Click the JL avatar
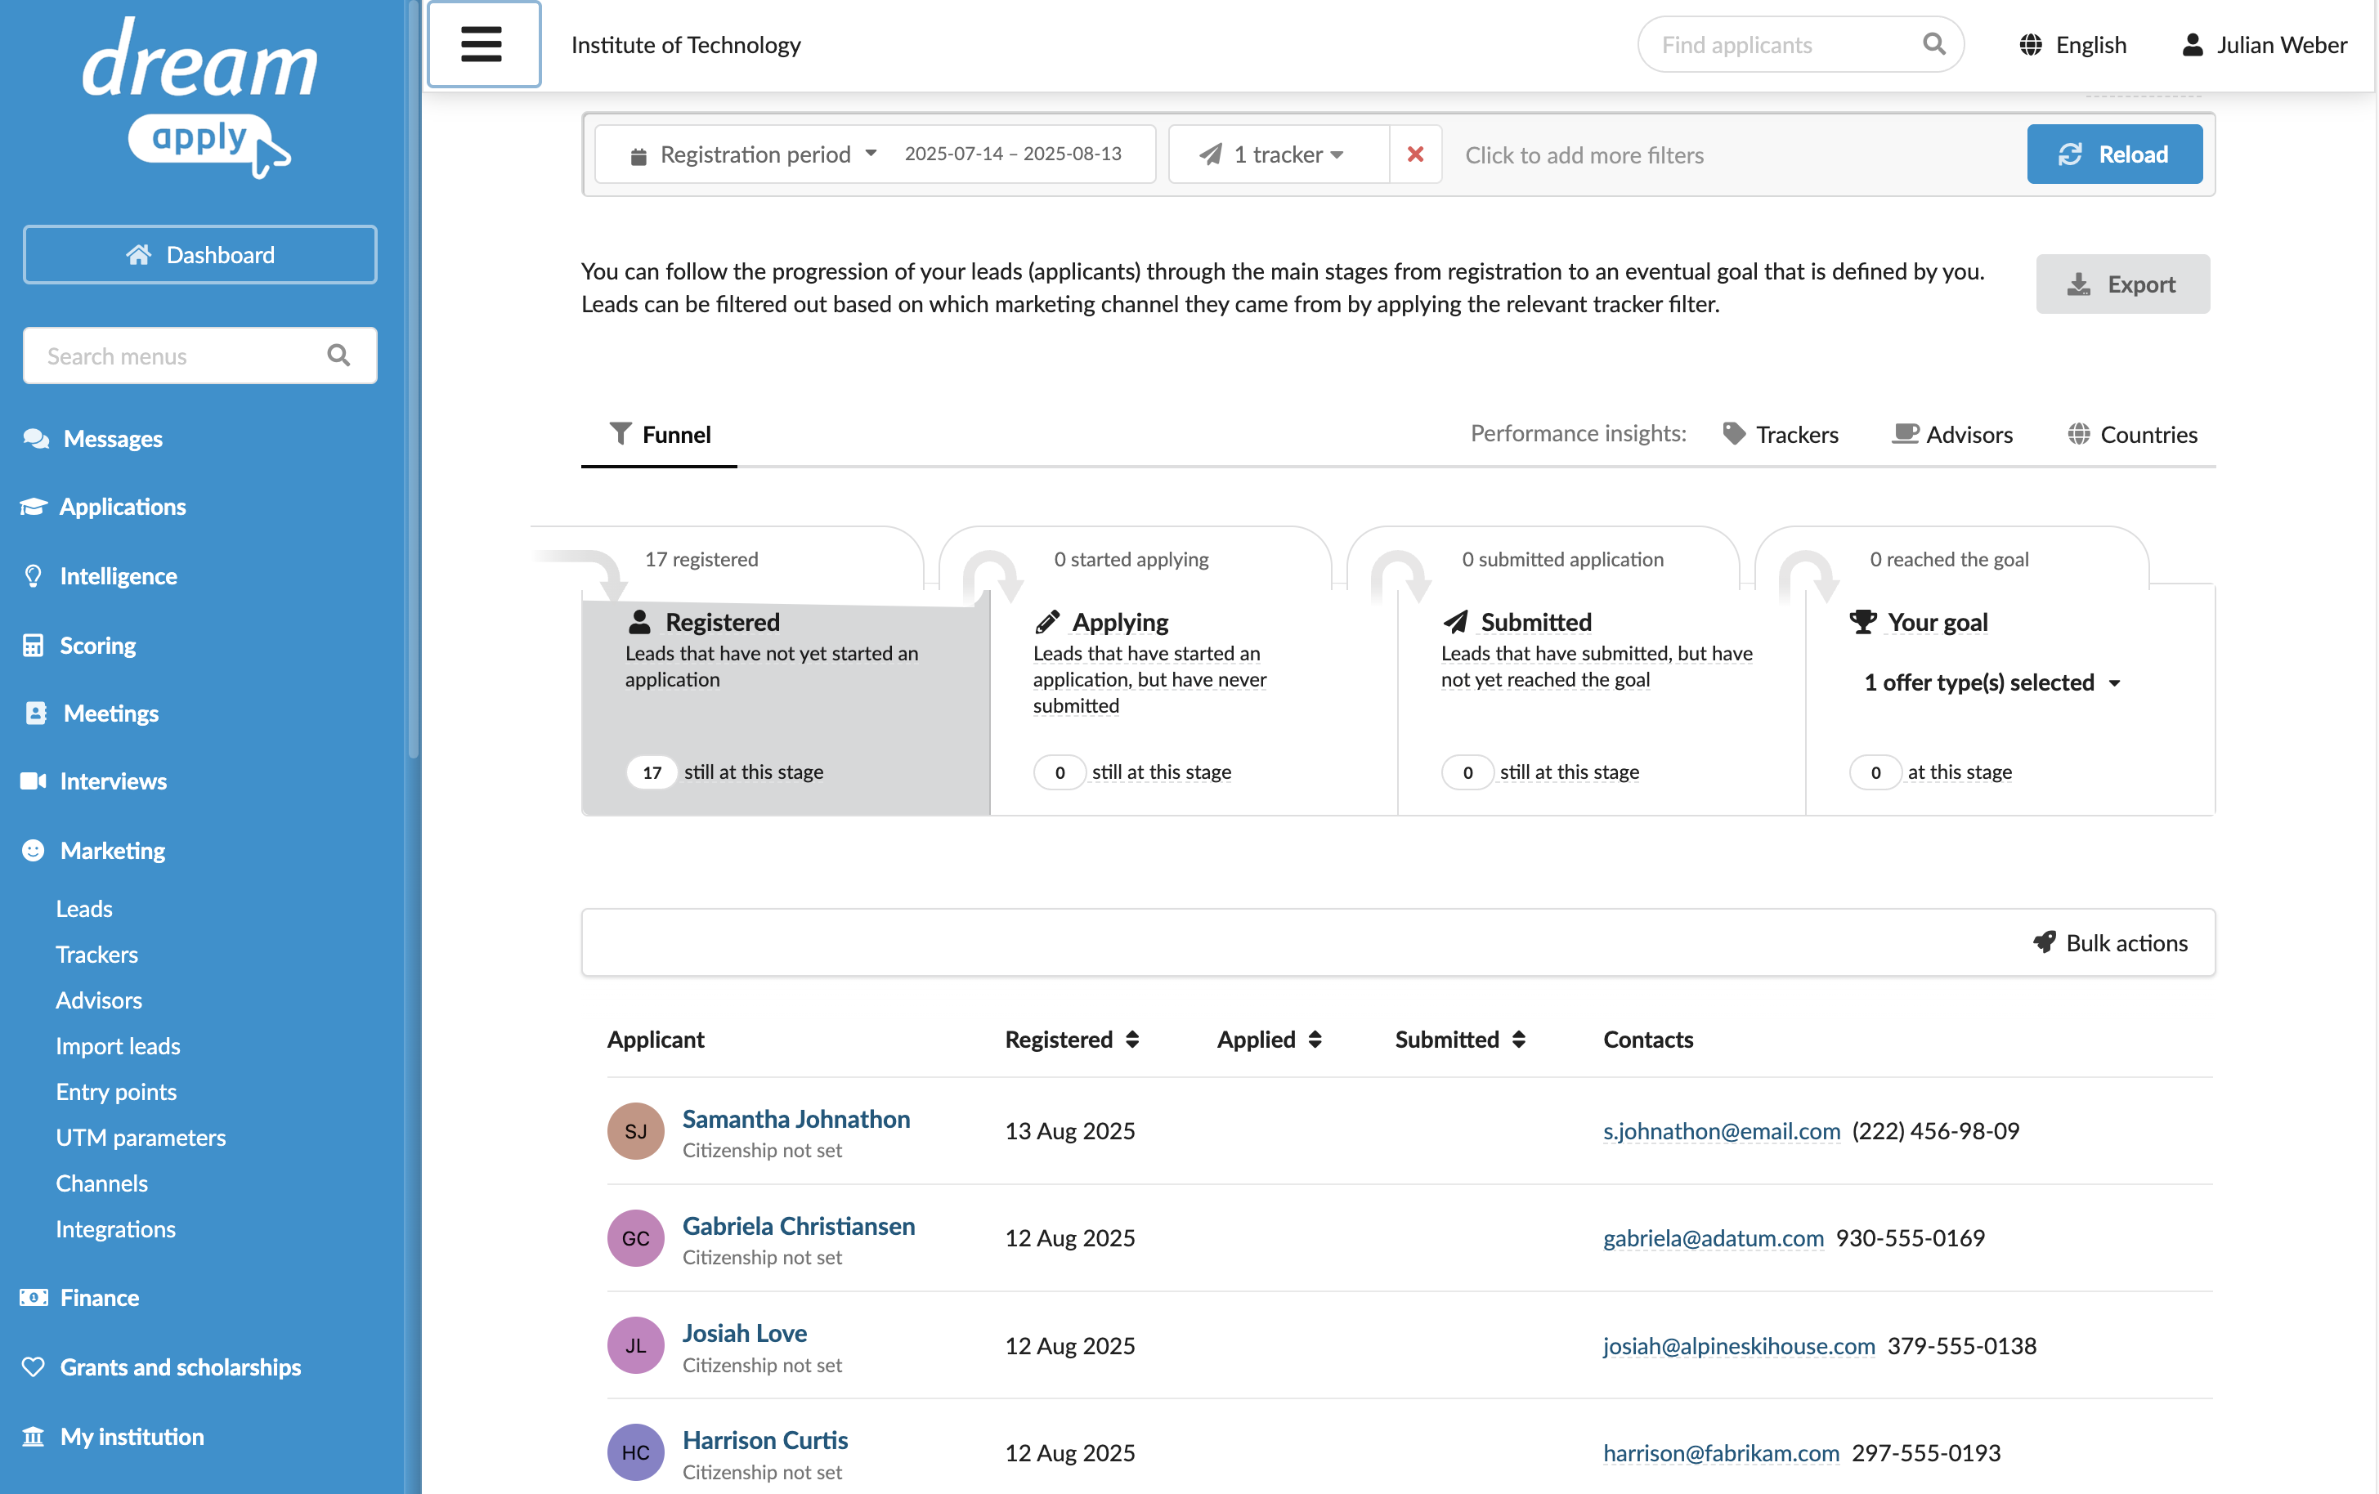2379x1494 pixels. pyautogui.click(x=635, y=1345)
